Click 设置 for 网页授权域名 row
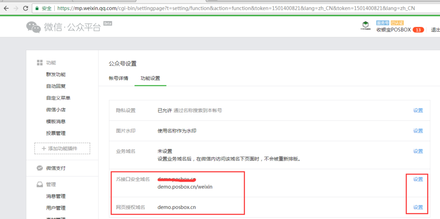Screen dimensions: 440x219 [x=418, y=207]
